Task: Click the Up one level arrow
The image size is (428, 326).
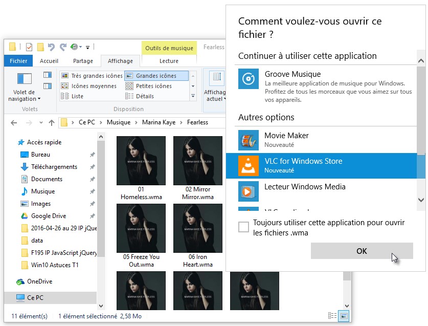Action: (52, 123)
